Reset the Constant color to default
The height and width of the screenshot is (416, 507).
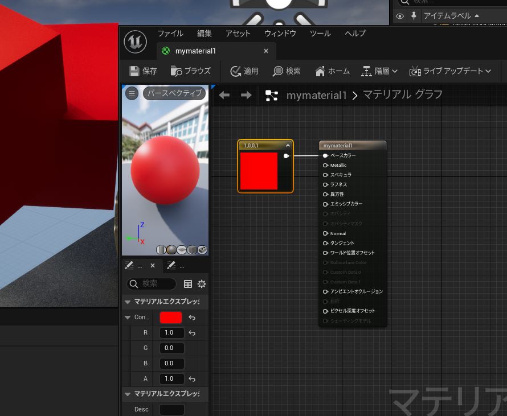pyautogui.click(x=192, y=318)
